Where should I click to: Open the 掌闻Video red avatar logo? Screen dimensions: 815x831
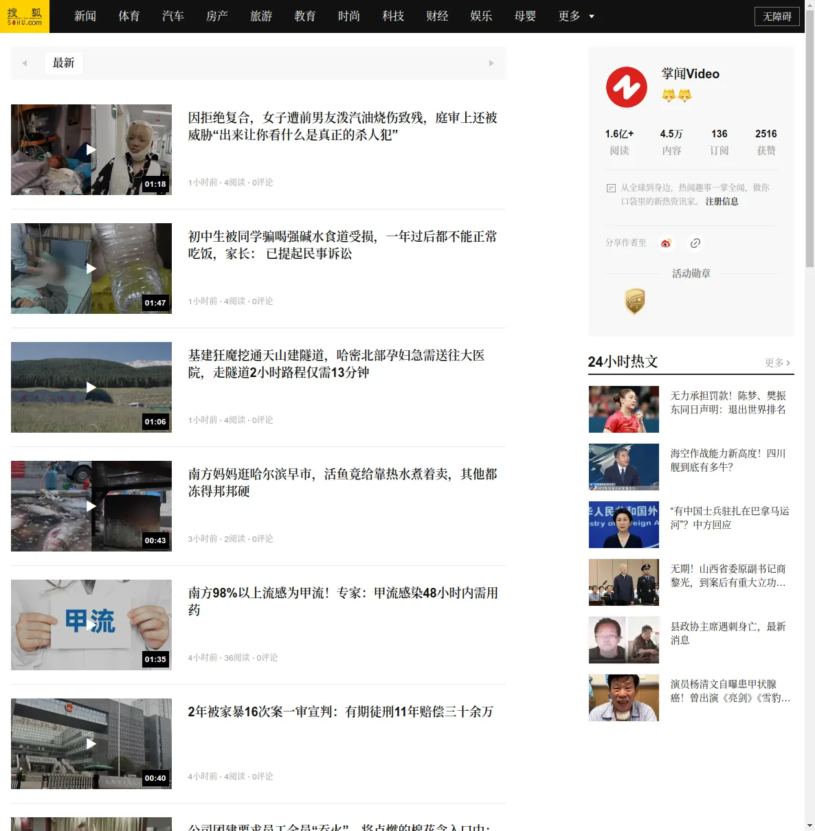pos(626,87)
